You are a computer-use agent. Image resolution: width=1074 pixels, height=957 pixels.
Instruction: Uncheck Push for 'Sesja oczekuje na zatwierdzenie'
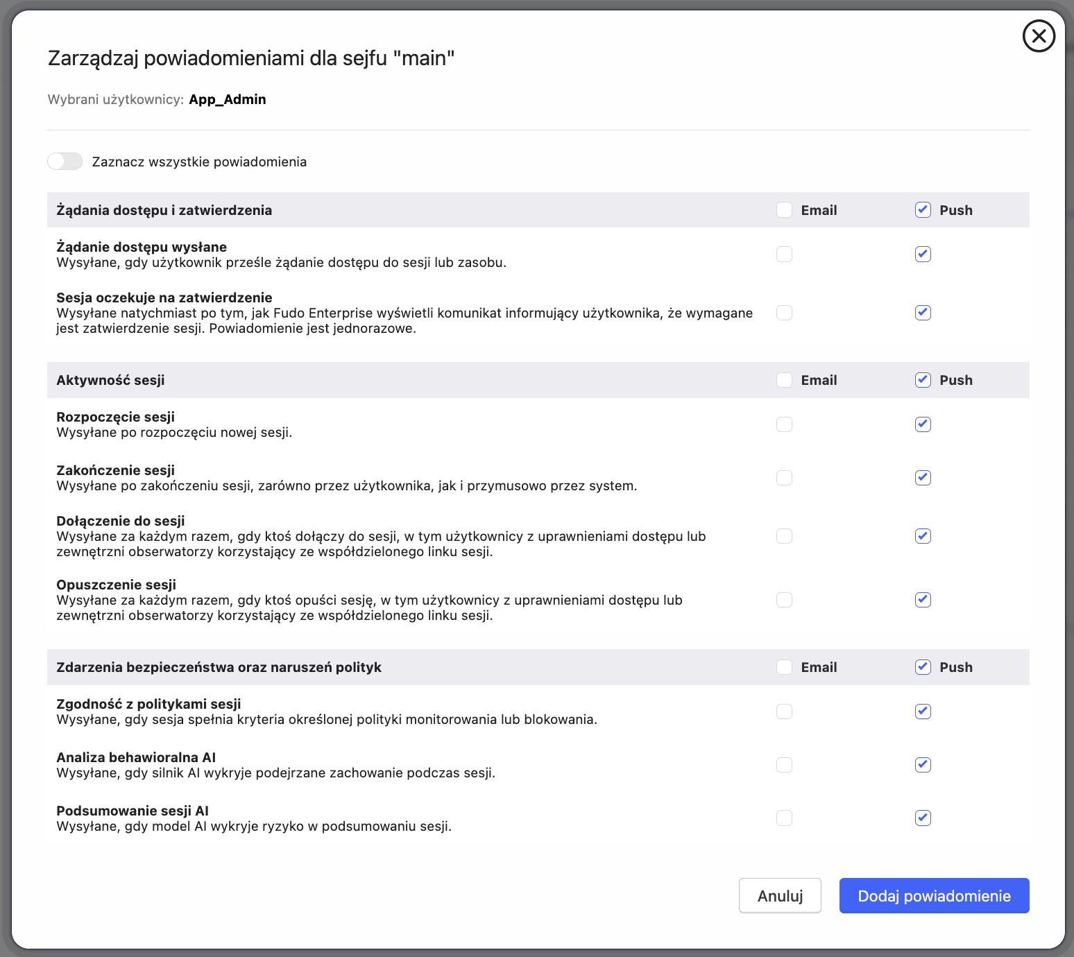click(x=923, y=313)
